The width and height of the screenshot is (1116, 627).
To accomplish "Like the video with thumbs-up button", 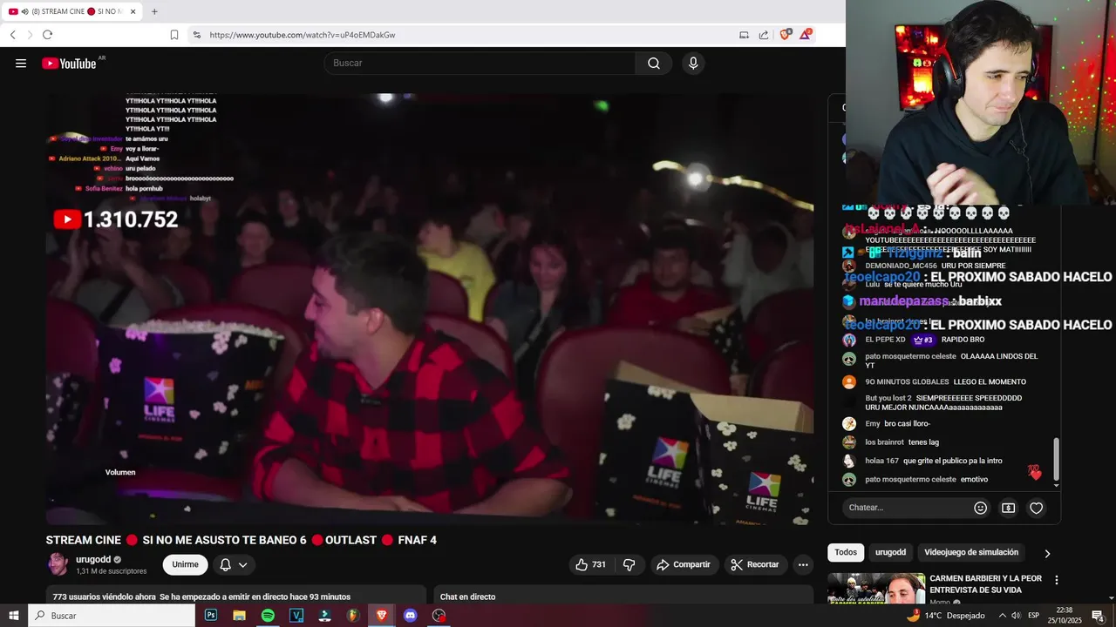I will (x=590, y=564).
